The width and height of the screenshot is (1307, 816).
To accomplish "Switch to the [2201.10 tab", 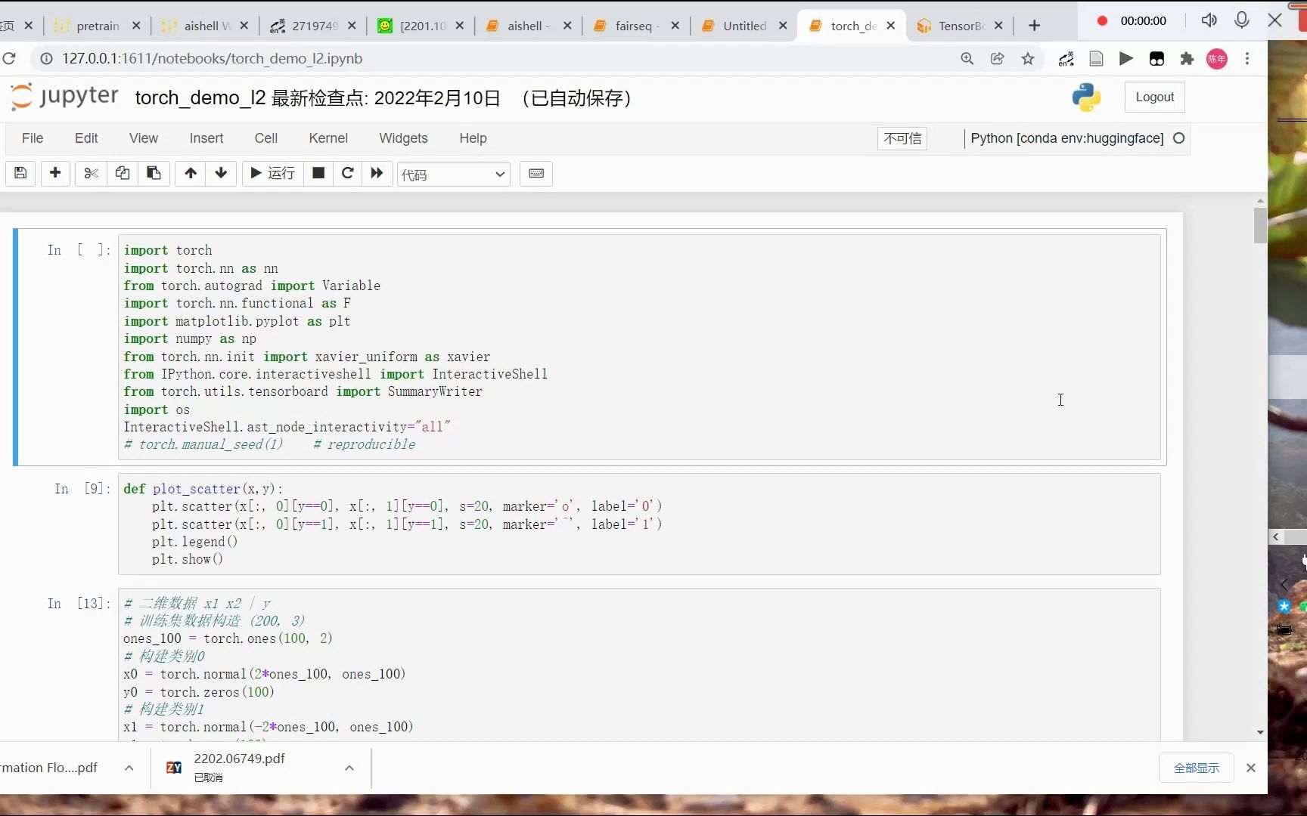I will click(422, 26).
